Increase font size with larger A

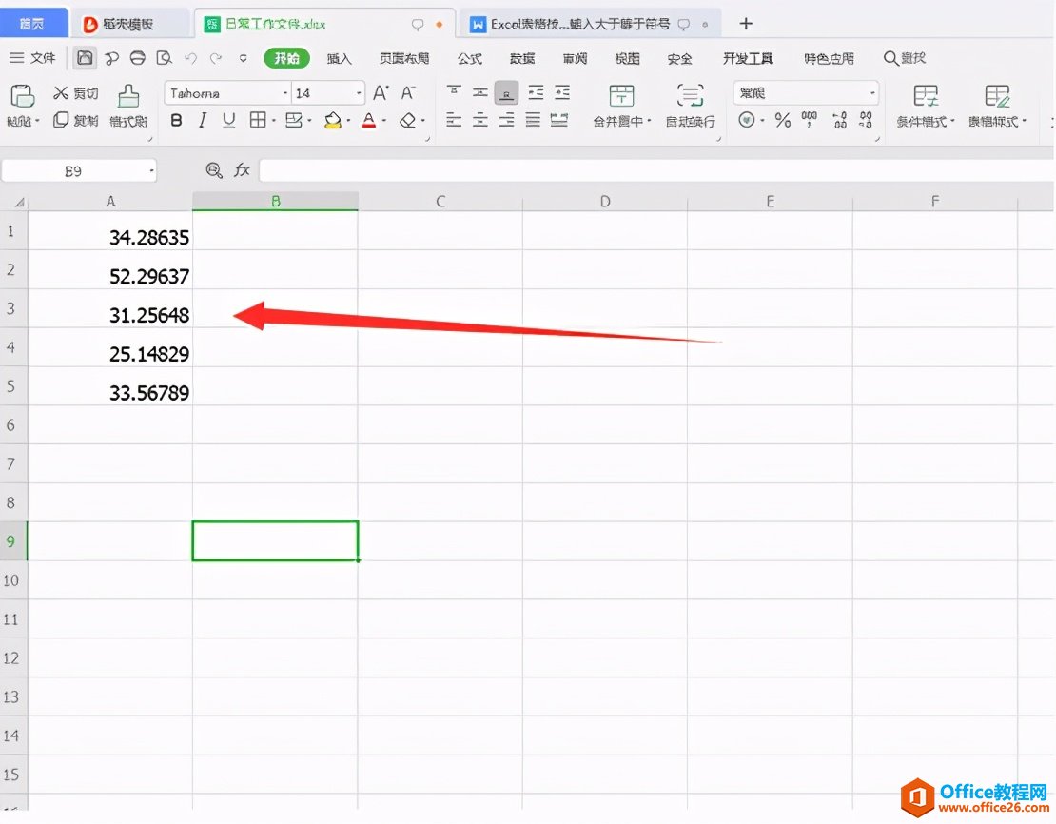[381, 93]
